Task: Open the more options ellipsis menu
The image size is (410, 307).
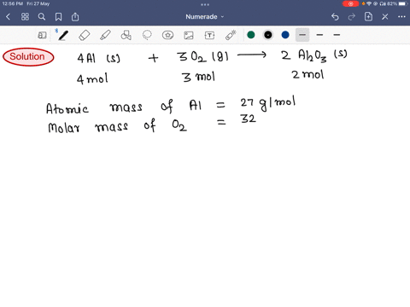Action: (x=401, y=17)
